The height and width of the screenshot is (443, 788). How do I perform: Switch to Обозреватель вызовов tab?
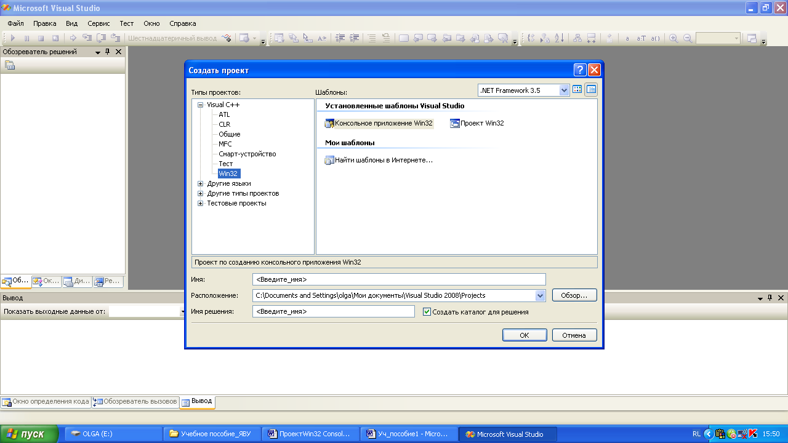pos(135,402)
